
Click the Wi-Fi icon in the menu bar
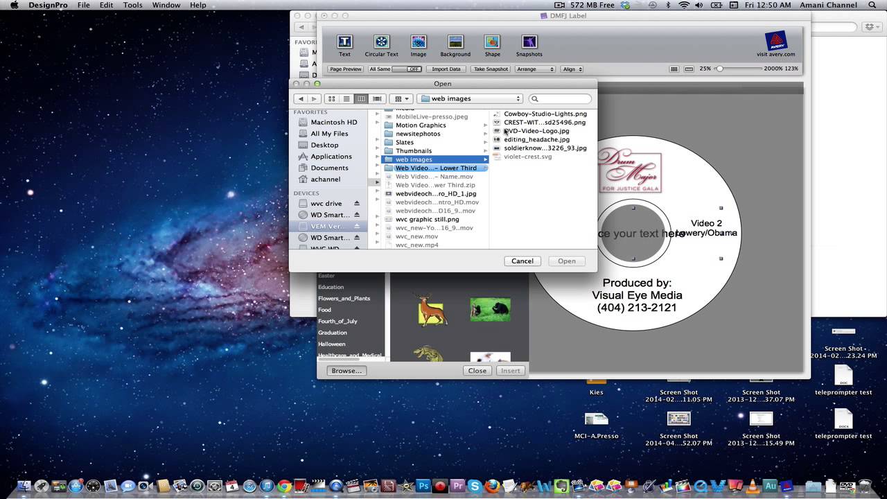[x=685, y=5]
